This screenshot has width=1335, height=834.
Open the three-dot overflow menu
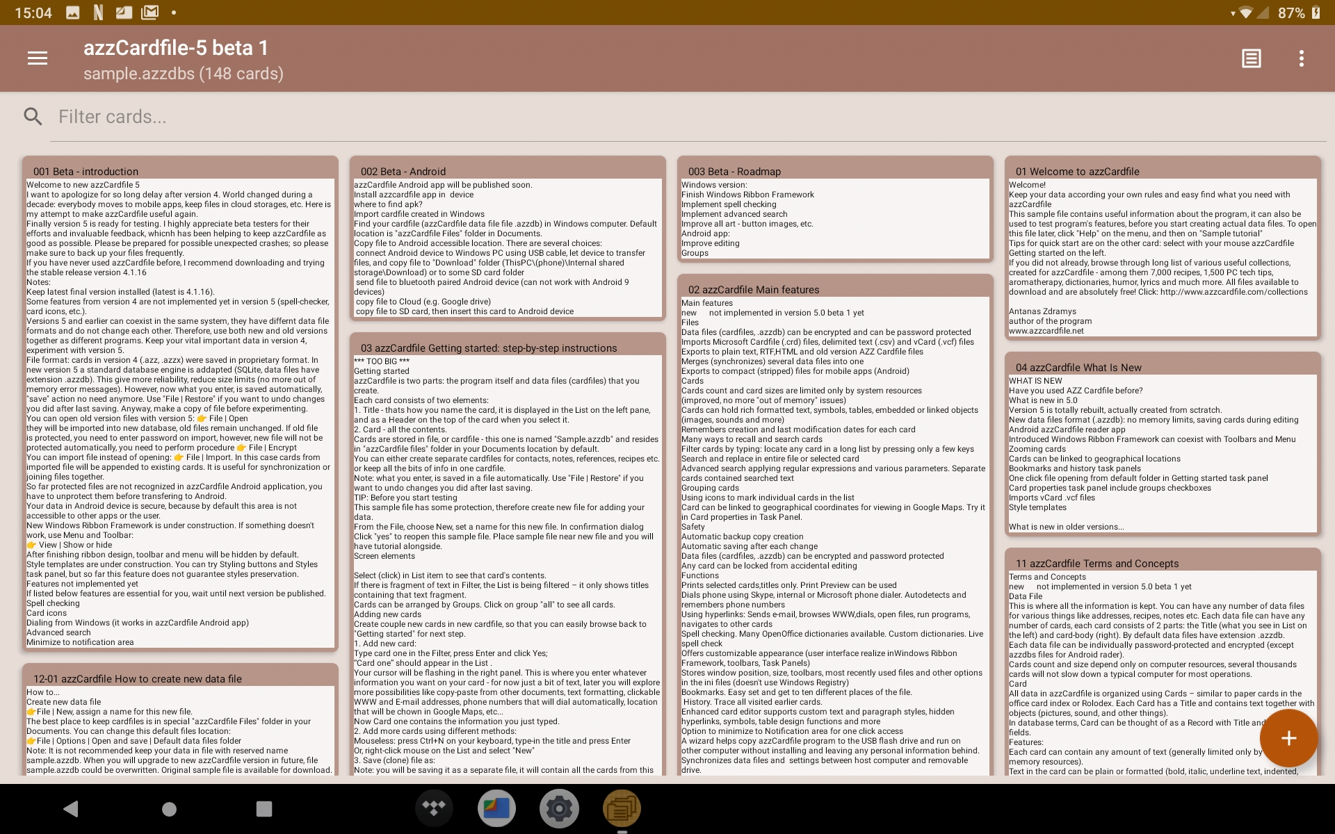[1302, 58]
